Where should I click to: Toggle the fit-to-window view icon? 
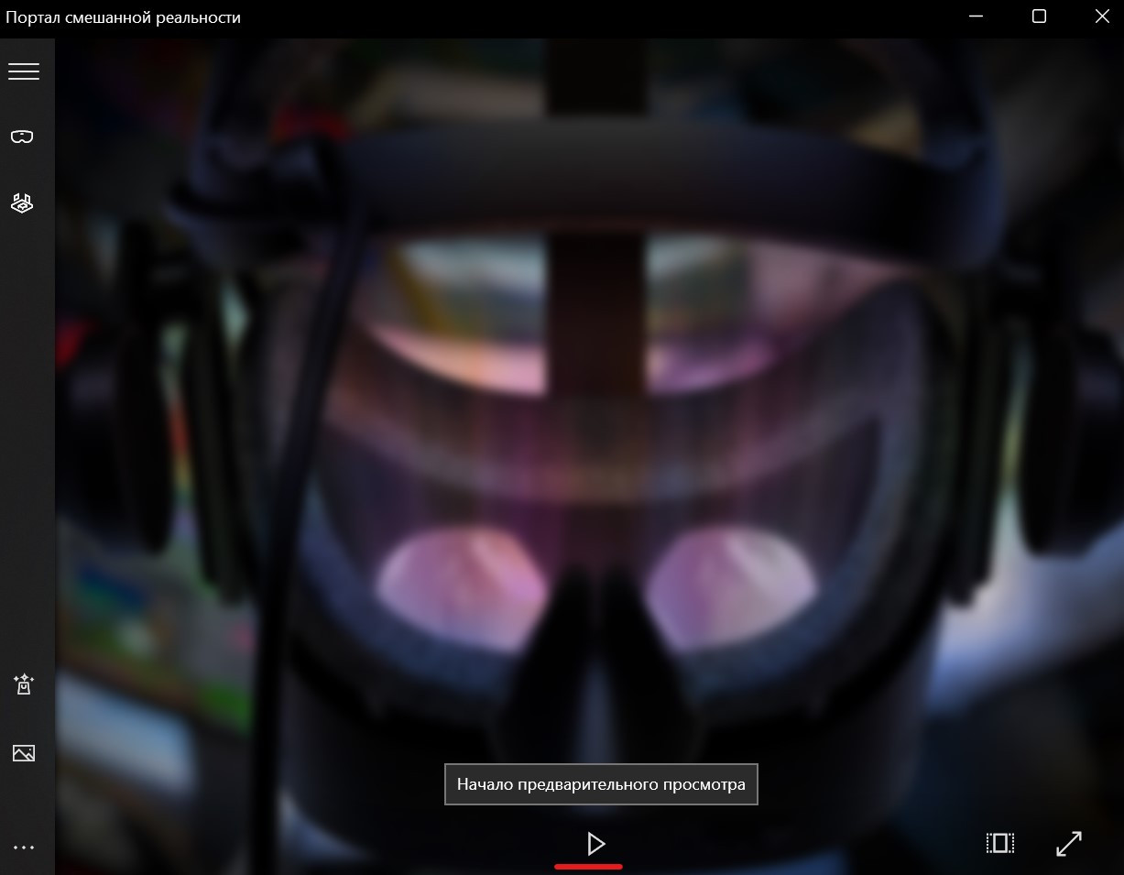(1000, 843)
